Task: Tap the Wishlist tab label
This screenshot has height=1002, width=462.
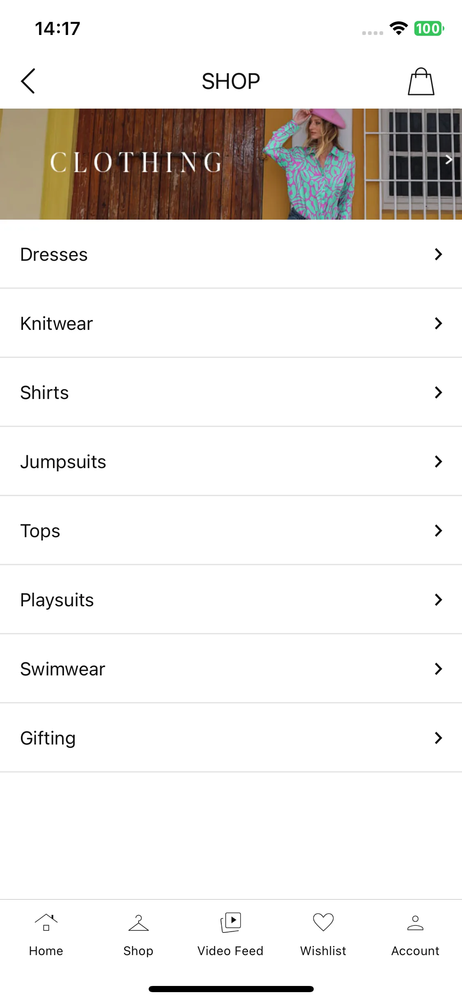Action: coord(323,951)
